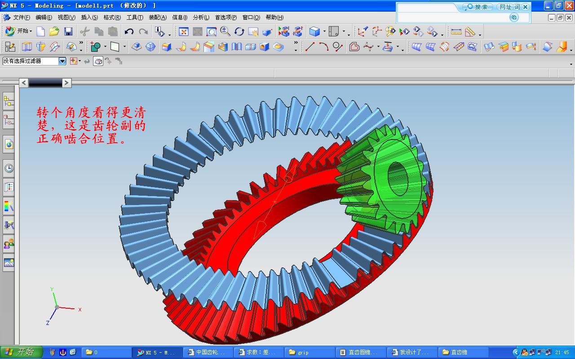Open the Part Navigator sidebar tab

[x=9, y=120]
